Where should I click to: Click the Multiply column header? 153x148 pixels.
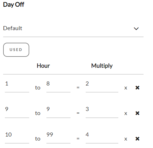pyautogui.click(x=102, y=66)
